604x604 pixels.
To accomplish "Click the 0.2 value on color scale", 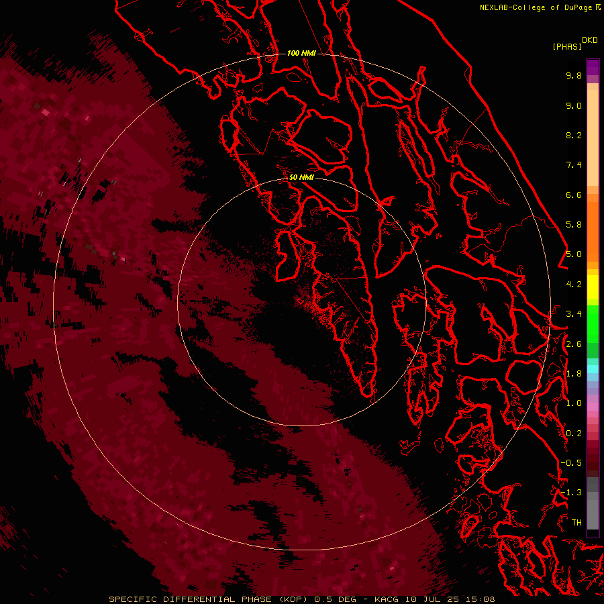I will tap(574, 434).
